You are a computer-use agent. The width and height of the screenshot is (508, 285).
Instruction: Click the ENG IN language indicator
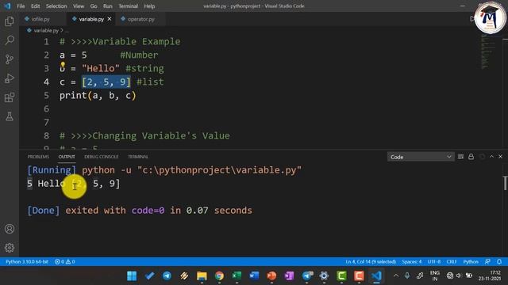click(x=434, y=275)
